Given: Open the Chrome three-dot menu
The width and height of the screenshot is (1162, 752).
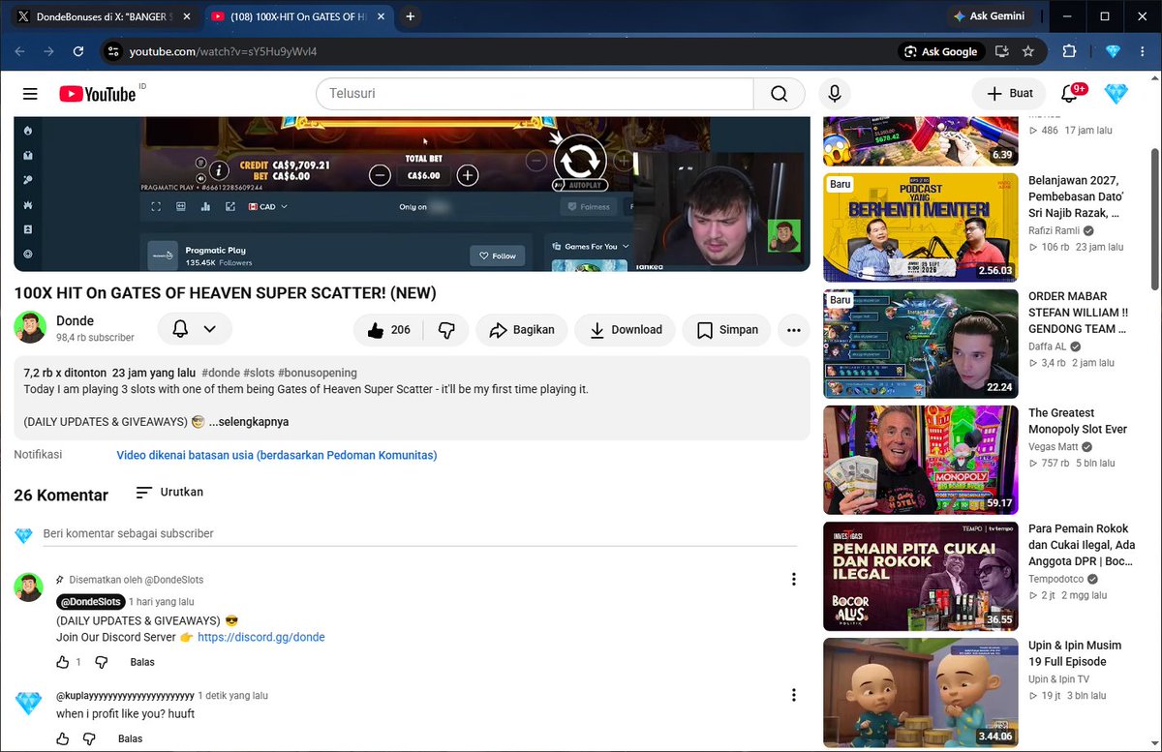Looking at the screenshot, I should 1143,51.
